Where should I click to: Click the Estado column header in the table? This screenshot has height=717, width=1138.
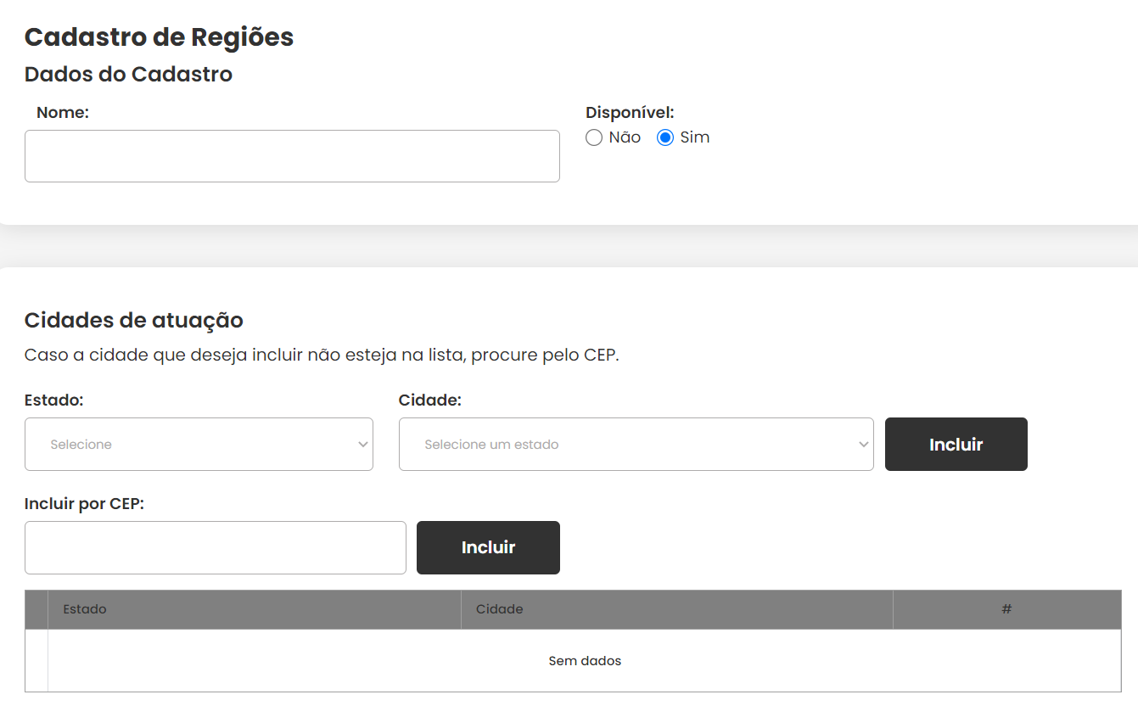tap(255, 609)
